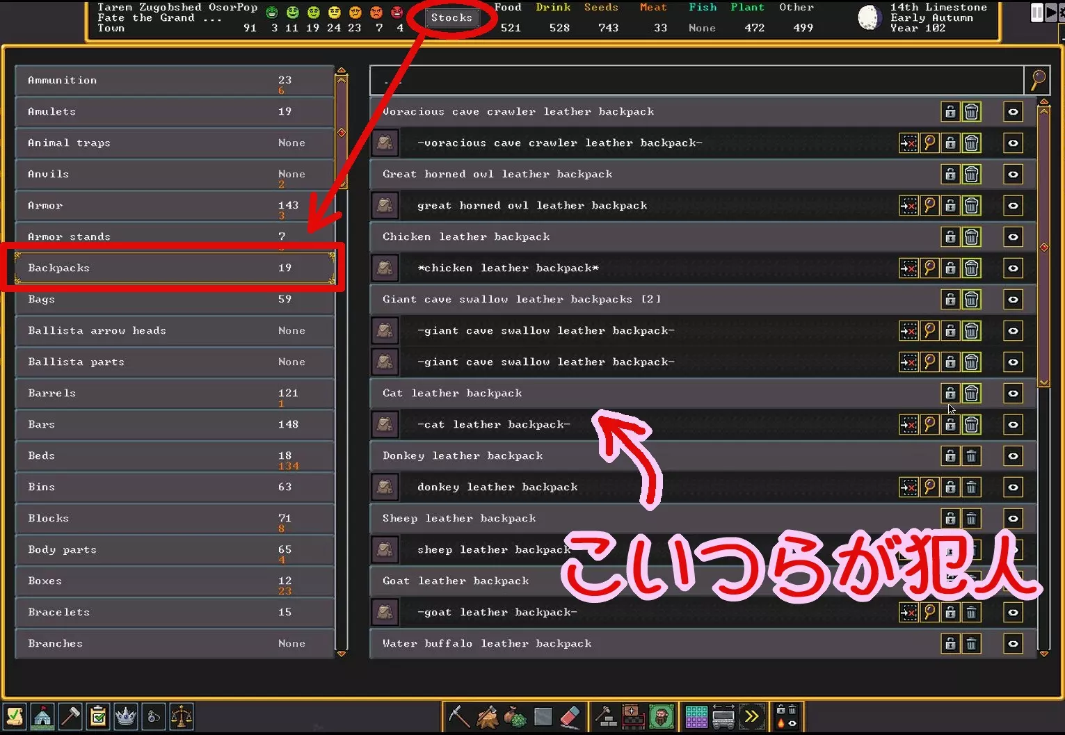
Task: Click the category list scroll-up arrow
Action: point(342,71)
